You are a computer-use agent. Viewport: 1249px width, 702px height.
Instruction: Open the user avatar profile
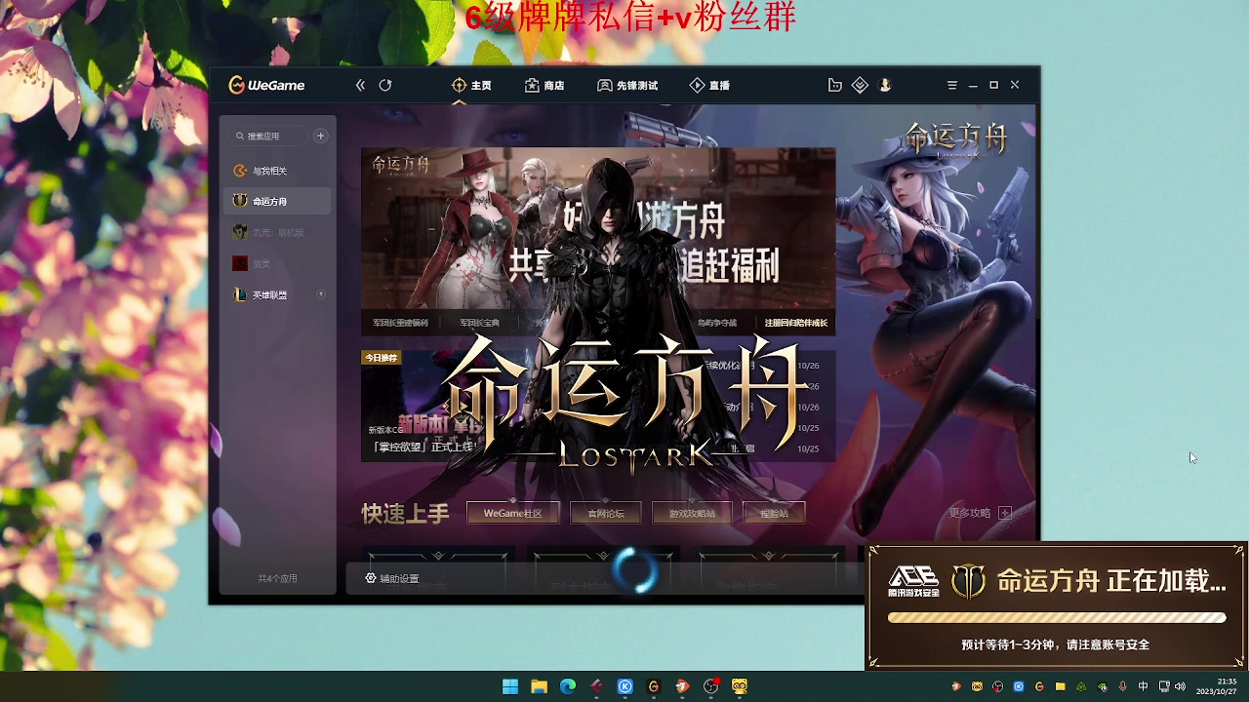[885, 86]
